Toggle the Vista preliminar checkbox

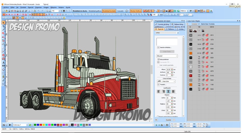159,59
